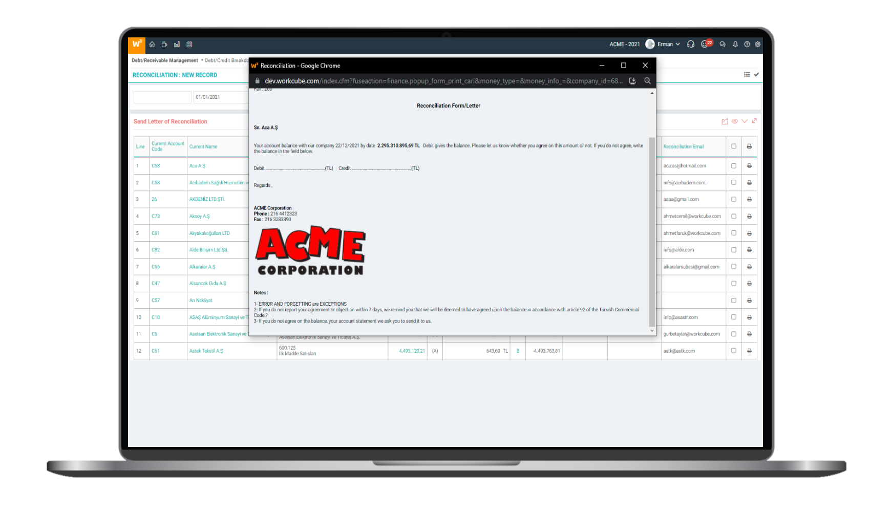
Task: Click the 4.493.120,21 amount cell
Action: click(x=412, y=351)
